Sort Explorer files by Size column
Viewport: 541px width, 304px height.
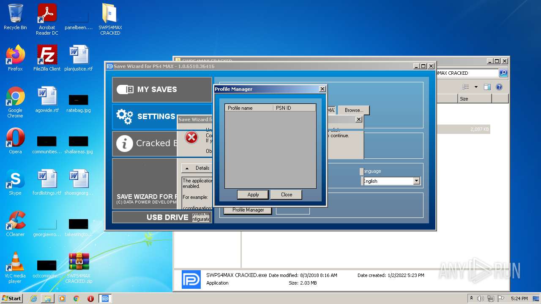coord(475,99)
